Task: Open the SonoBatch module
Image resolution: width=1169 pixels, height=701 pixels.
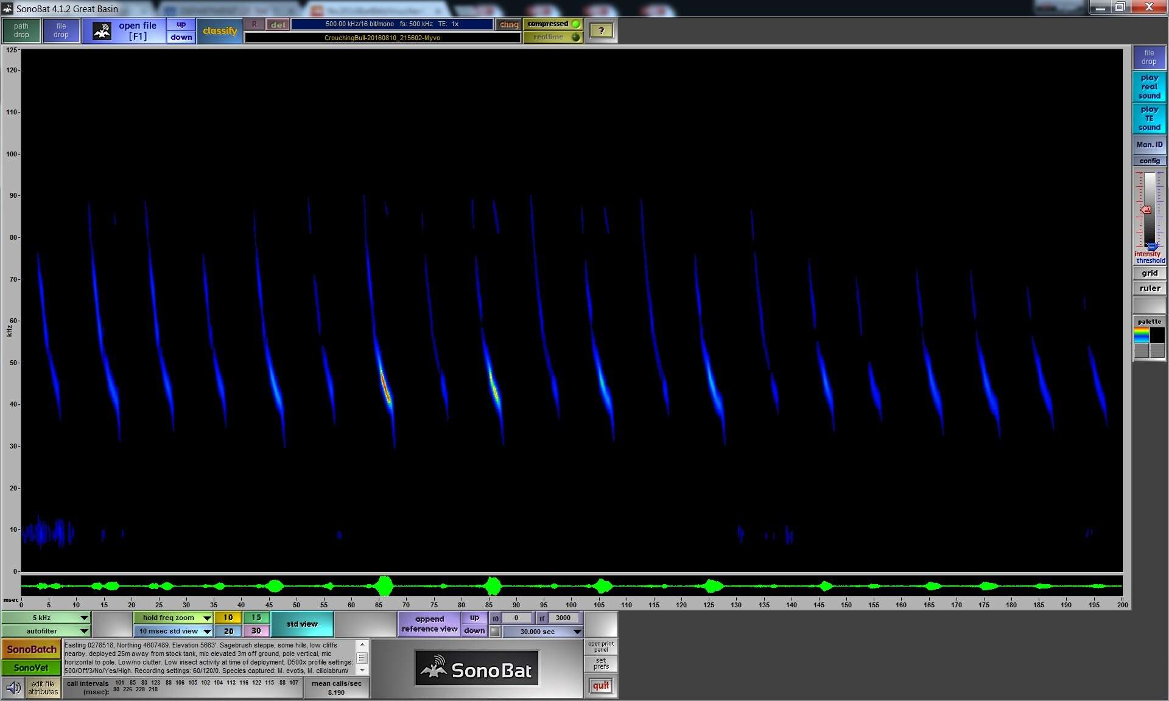Action: tap(32, 649)
